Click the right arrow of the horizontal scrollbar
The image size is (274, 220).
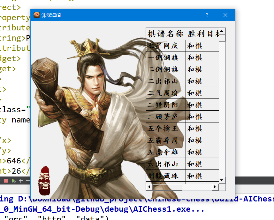215,187
